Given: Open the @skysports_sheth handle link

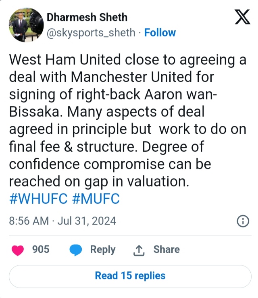Looking at the screenshot, I should tap(91, 33).
